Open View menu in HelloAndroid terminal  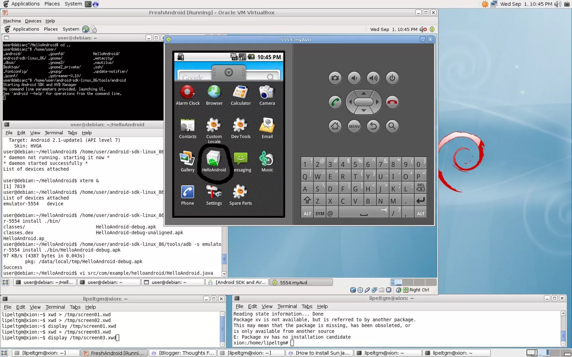[35, 133]
